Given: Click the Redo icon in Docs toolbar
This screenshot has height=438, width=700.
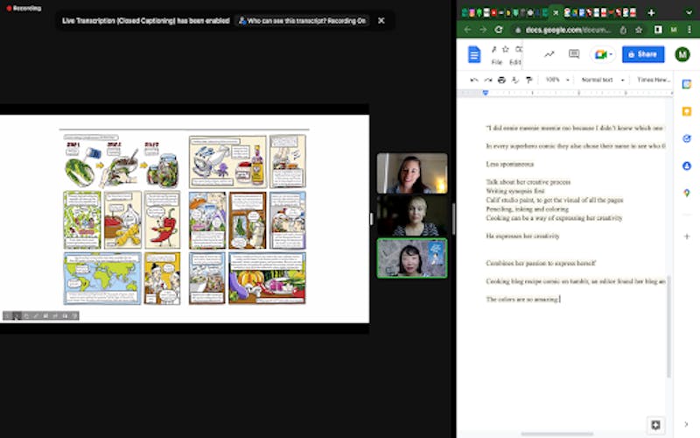Looking at the screenshot, I should click(488, 80).
